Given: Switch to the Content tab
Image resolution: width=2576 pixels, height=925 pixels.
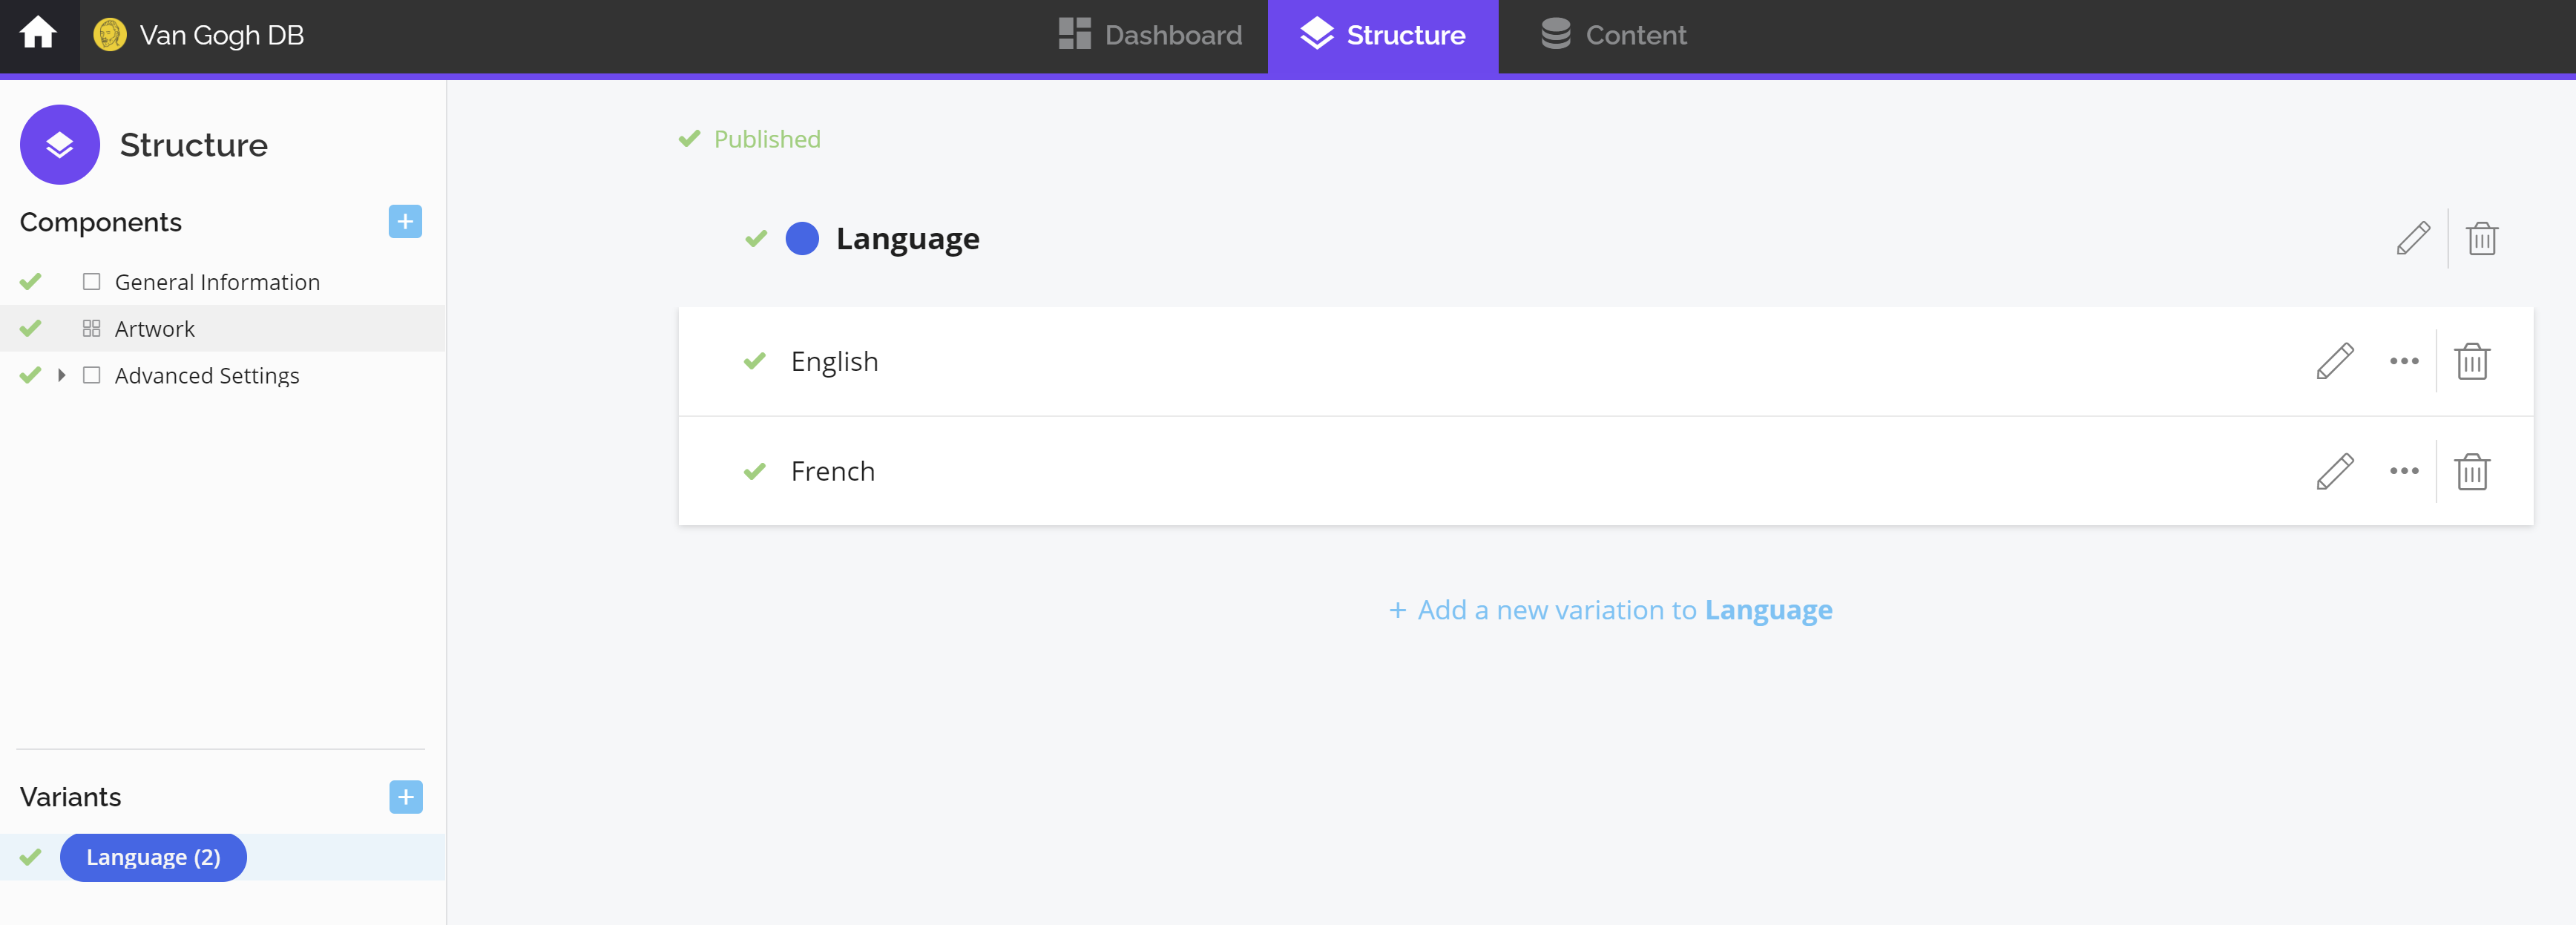Looking at the screenshot, I should (x=1613, y=35).
